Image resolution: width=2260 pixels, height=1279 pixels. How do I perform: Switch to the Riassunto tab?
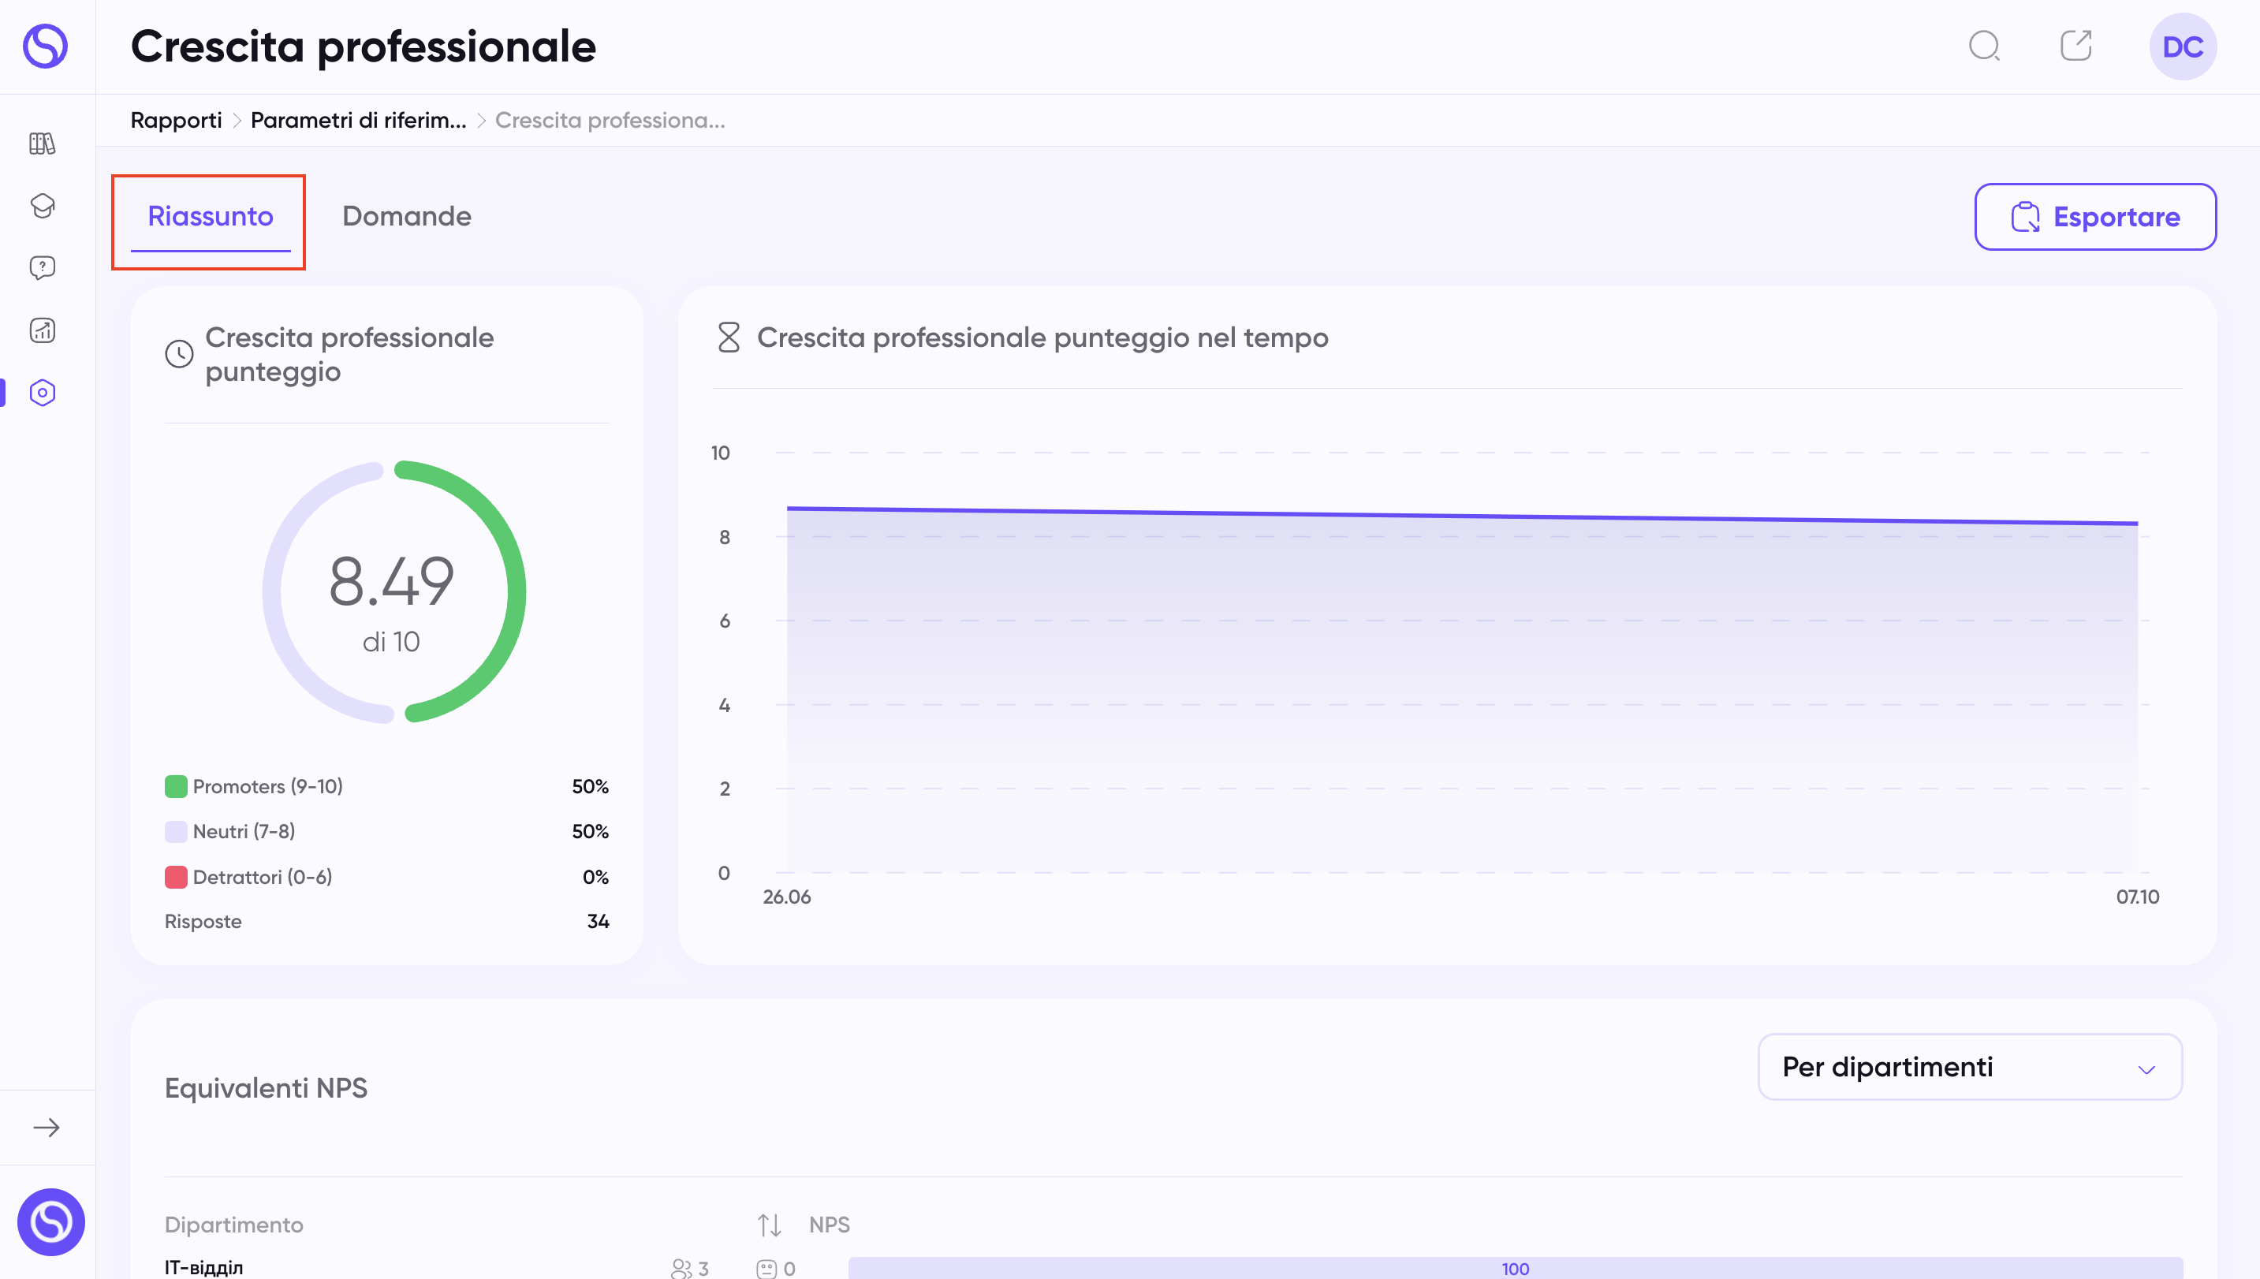[210, 216]
